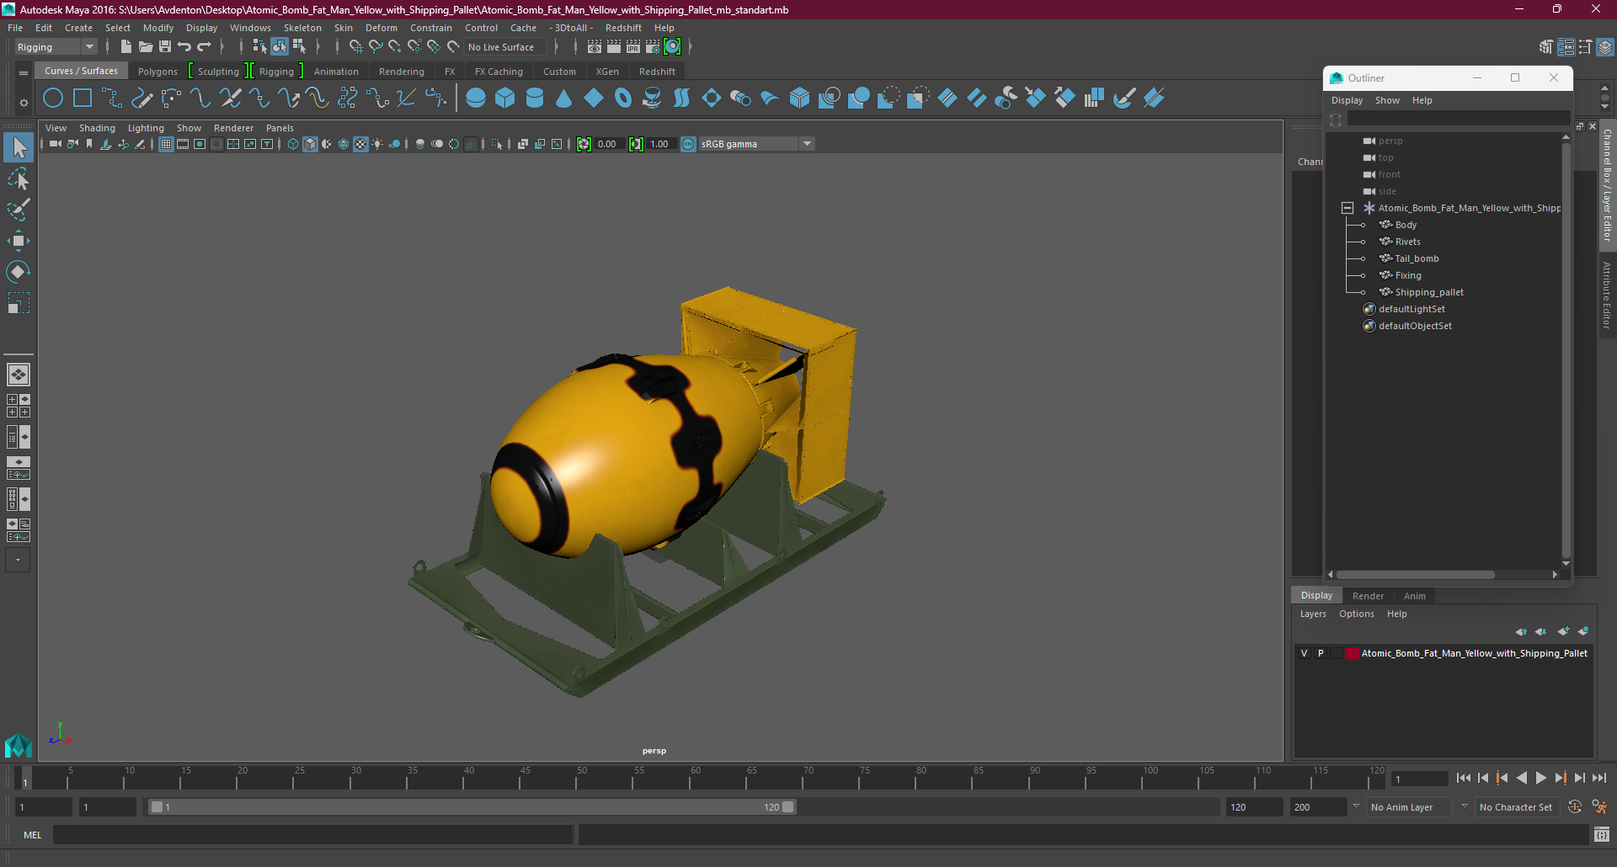This screenshot has height=867, width=1617.
Task: Create a NURBS torus from shelf
Action: (x=623, y=98)
